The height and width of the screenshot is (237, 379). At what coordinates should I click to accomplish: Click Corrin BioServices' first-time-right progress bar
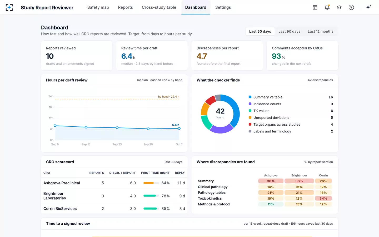click(151, 209)
